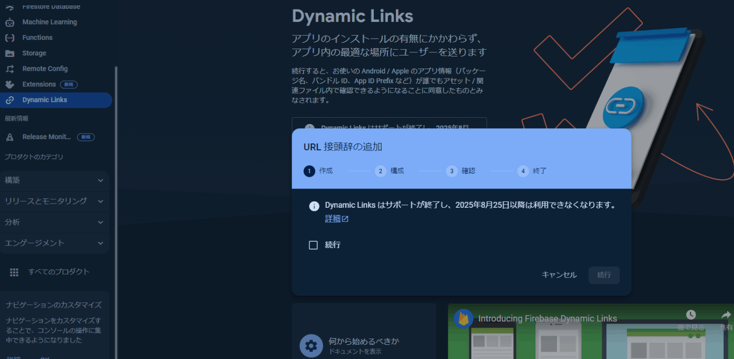This screenshot has height=359, width=734.
Task: Select step 3 確認 in wizard
Action: 461,171
